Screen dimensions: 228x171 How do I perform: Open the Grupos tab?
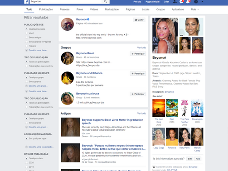(x=160, y=9)
